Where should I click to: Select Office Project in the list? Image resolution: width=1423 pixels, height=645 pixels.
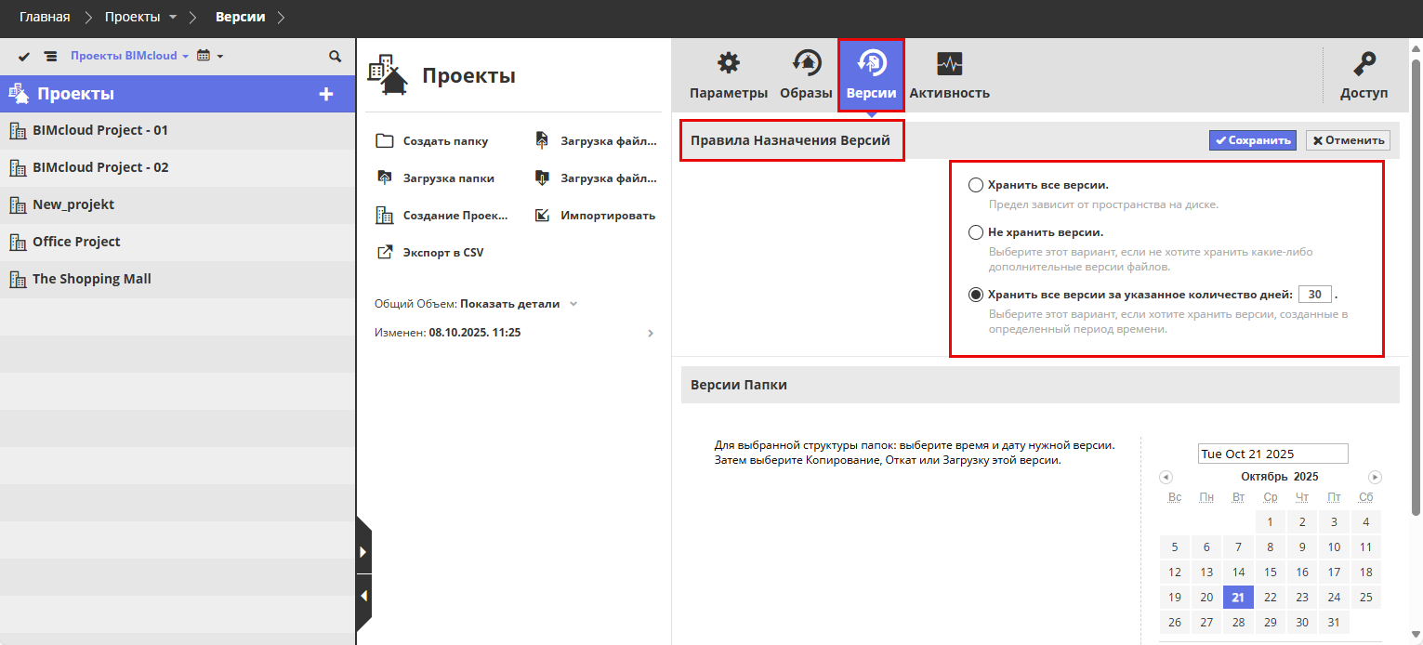pyautogui.click(x=178, y=243)
